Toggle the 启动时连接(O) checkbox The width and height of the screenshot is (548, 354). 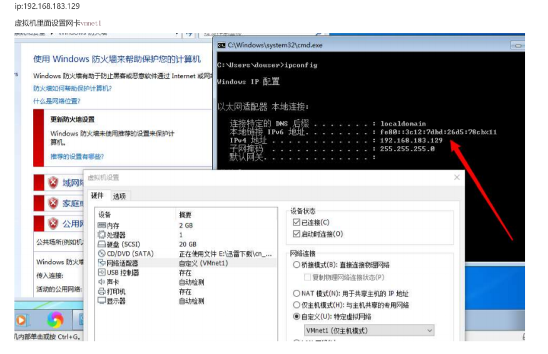pyautogui.click(x=297, y=234)
